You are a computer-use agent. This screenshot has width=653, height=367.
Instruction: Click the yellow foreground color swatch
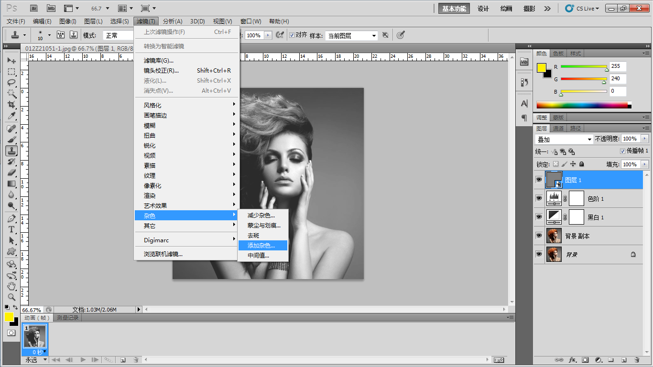(x=9, y=316)
